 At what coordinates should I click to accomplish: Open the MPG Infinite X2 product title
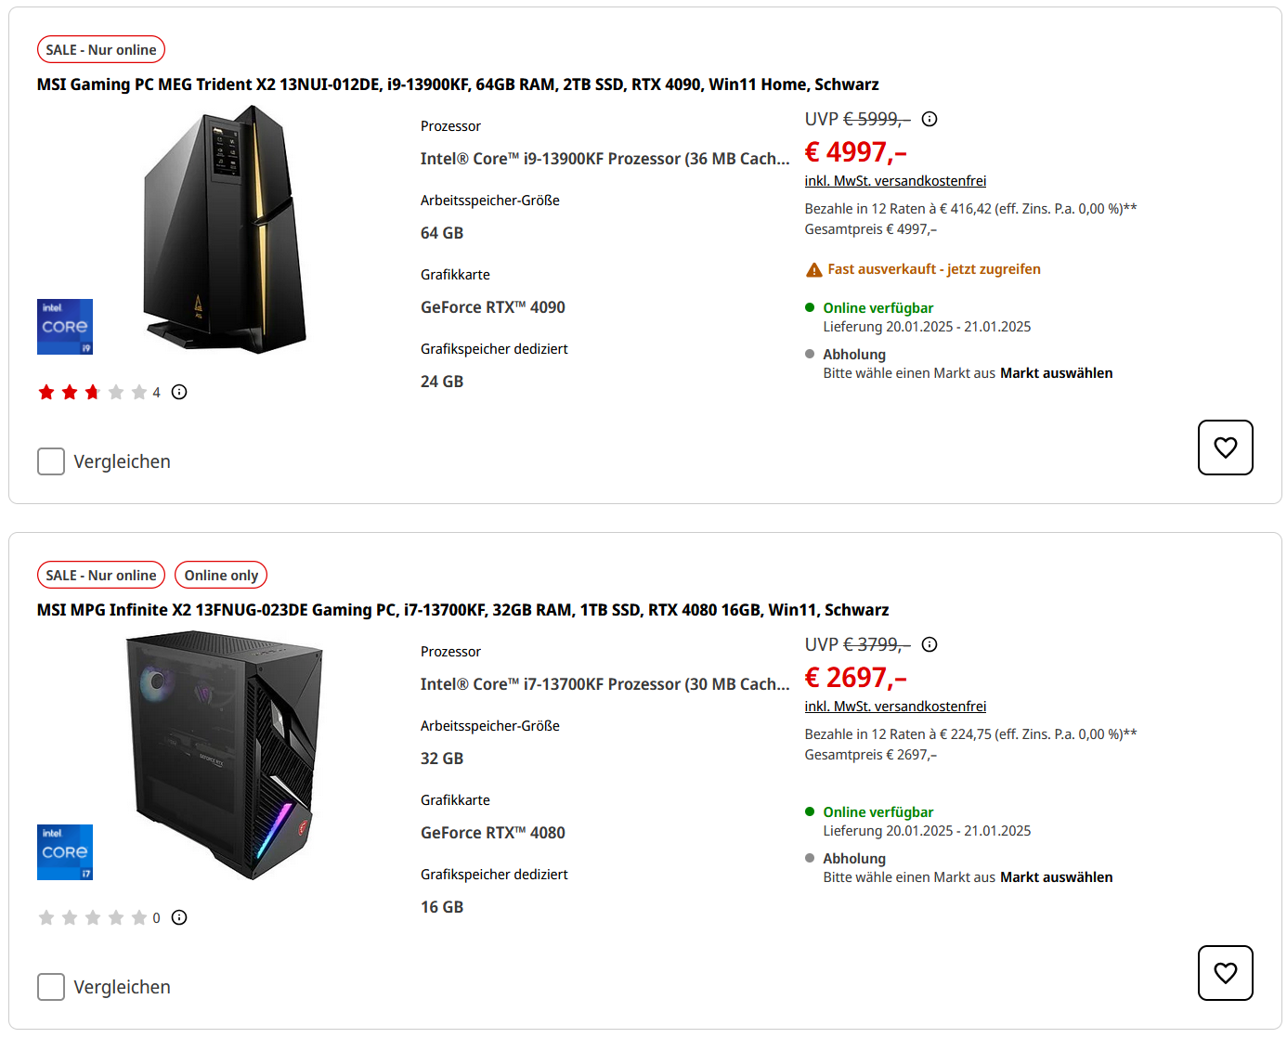[462, 610]
